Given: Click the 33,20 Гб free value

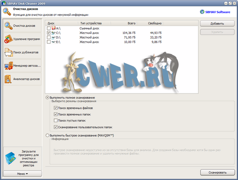Looking at the screenshot, I should click(x=156, y=37).
